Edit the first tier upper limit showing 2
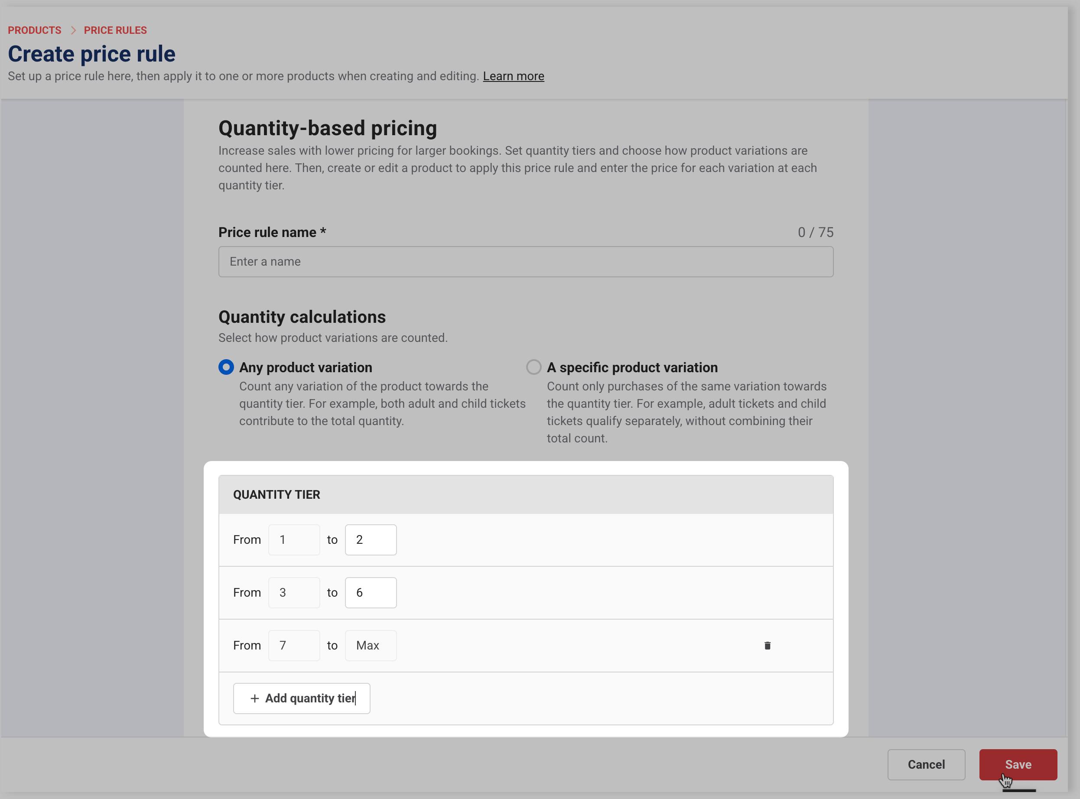Viewport: 1080px width, 799px height. point(371,540)
